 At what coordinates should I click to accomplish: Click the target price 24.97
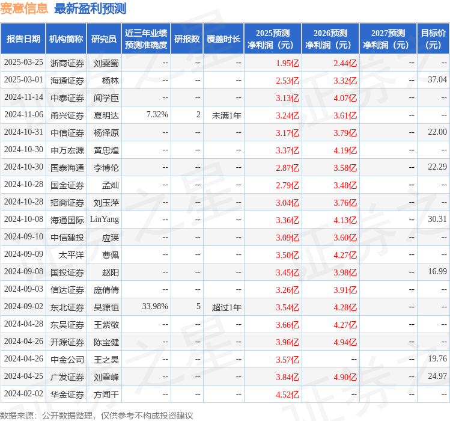(437, 376)
